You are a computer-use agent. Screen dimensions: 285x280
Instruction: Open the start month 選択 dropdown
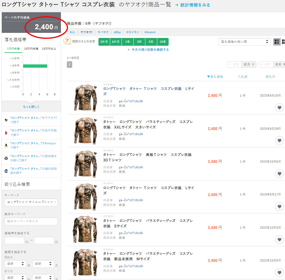point(43,264)
